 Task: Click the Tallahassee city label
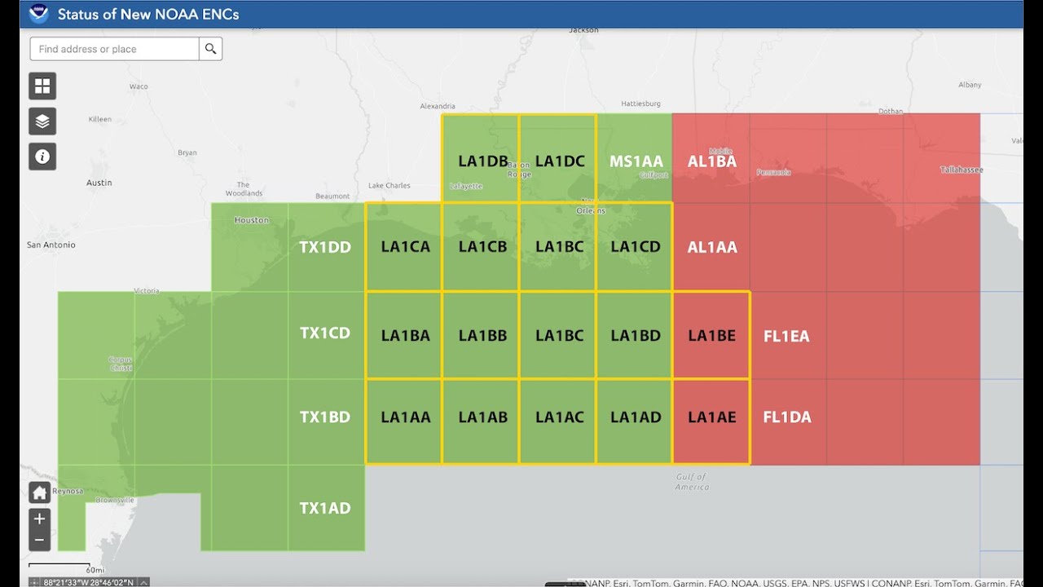point(962,170)
